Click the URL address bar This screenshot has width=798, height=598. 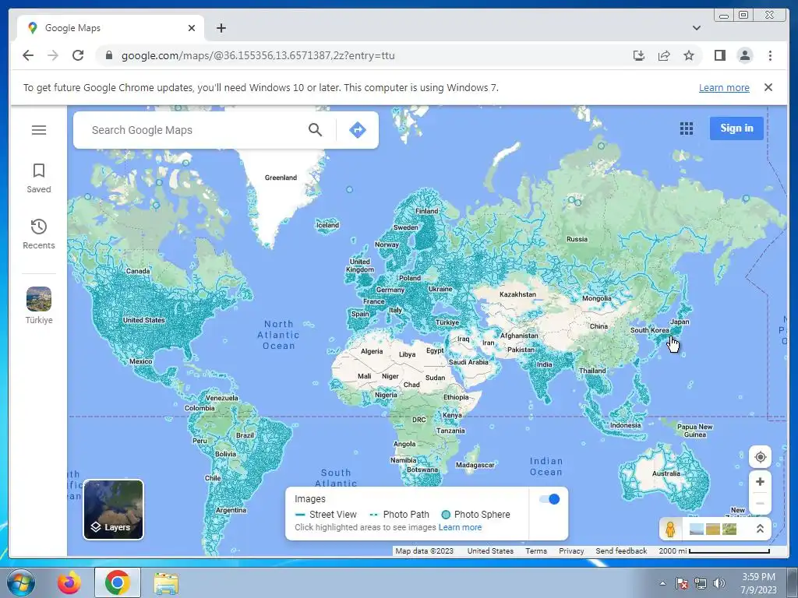point(366,55)
